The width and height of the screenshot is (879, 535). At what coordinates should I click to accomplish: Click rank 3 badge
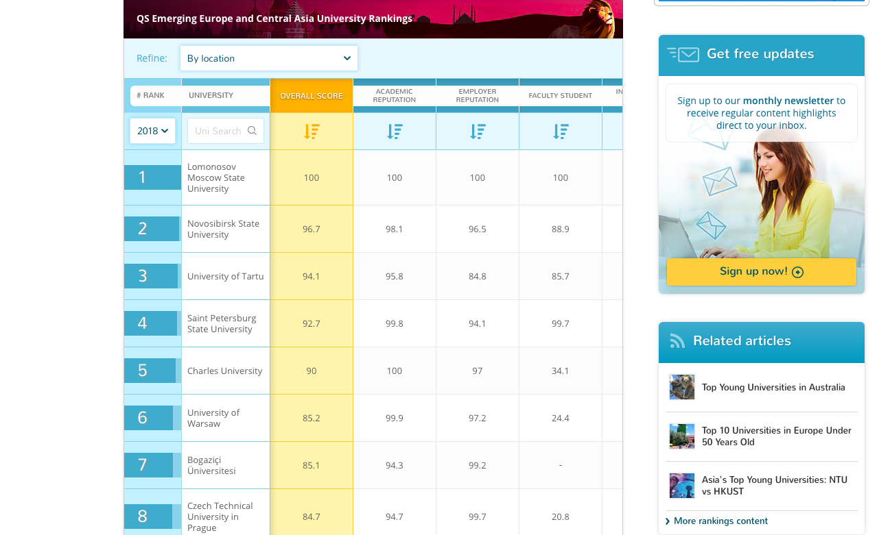pyautogui.click(x=151, y=276)
